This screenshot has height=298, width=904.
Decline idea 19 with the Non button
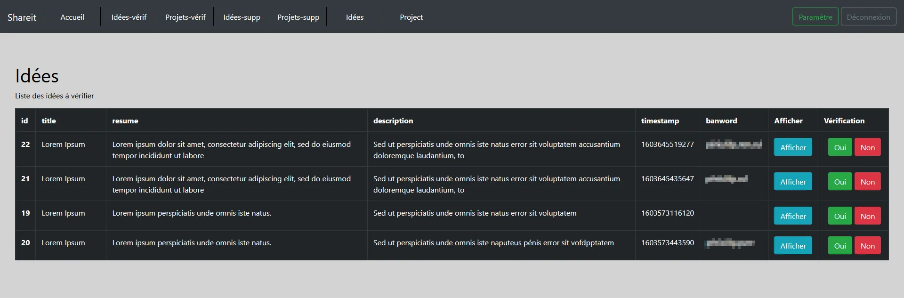pos(867,216)
